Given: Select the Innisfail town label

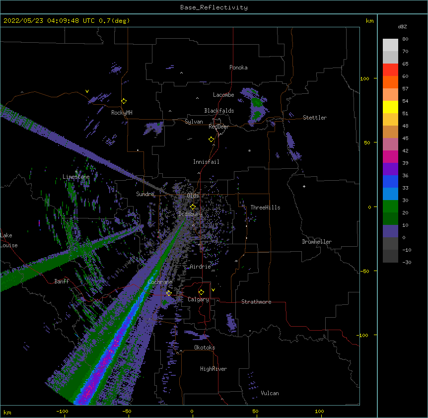Looking at the screenshot, I should pos(206,162).
